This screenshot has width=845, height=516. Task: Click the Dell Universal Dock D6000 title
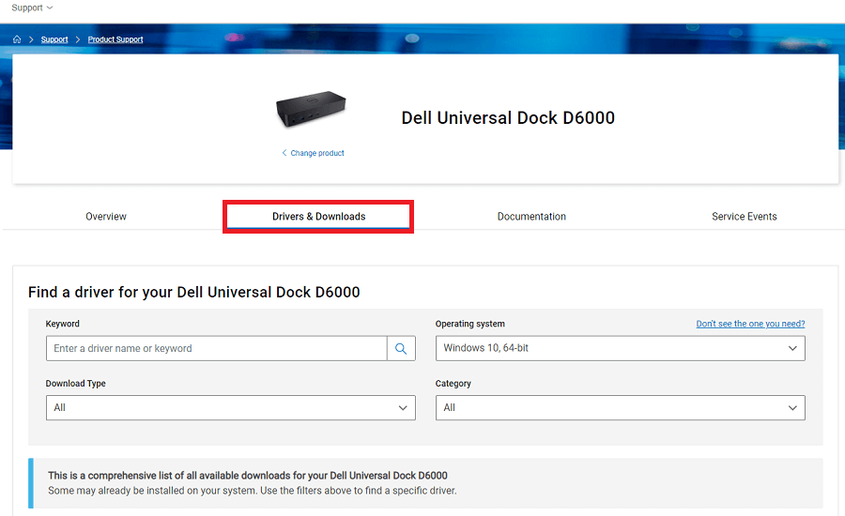pyautogui.click(x=508, y=118)
